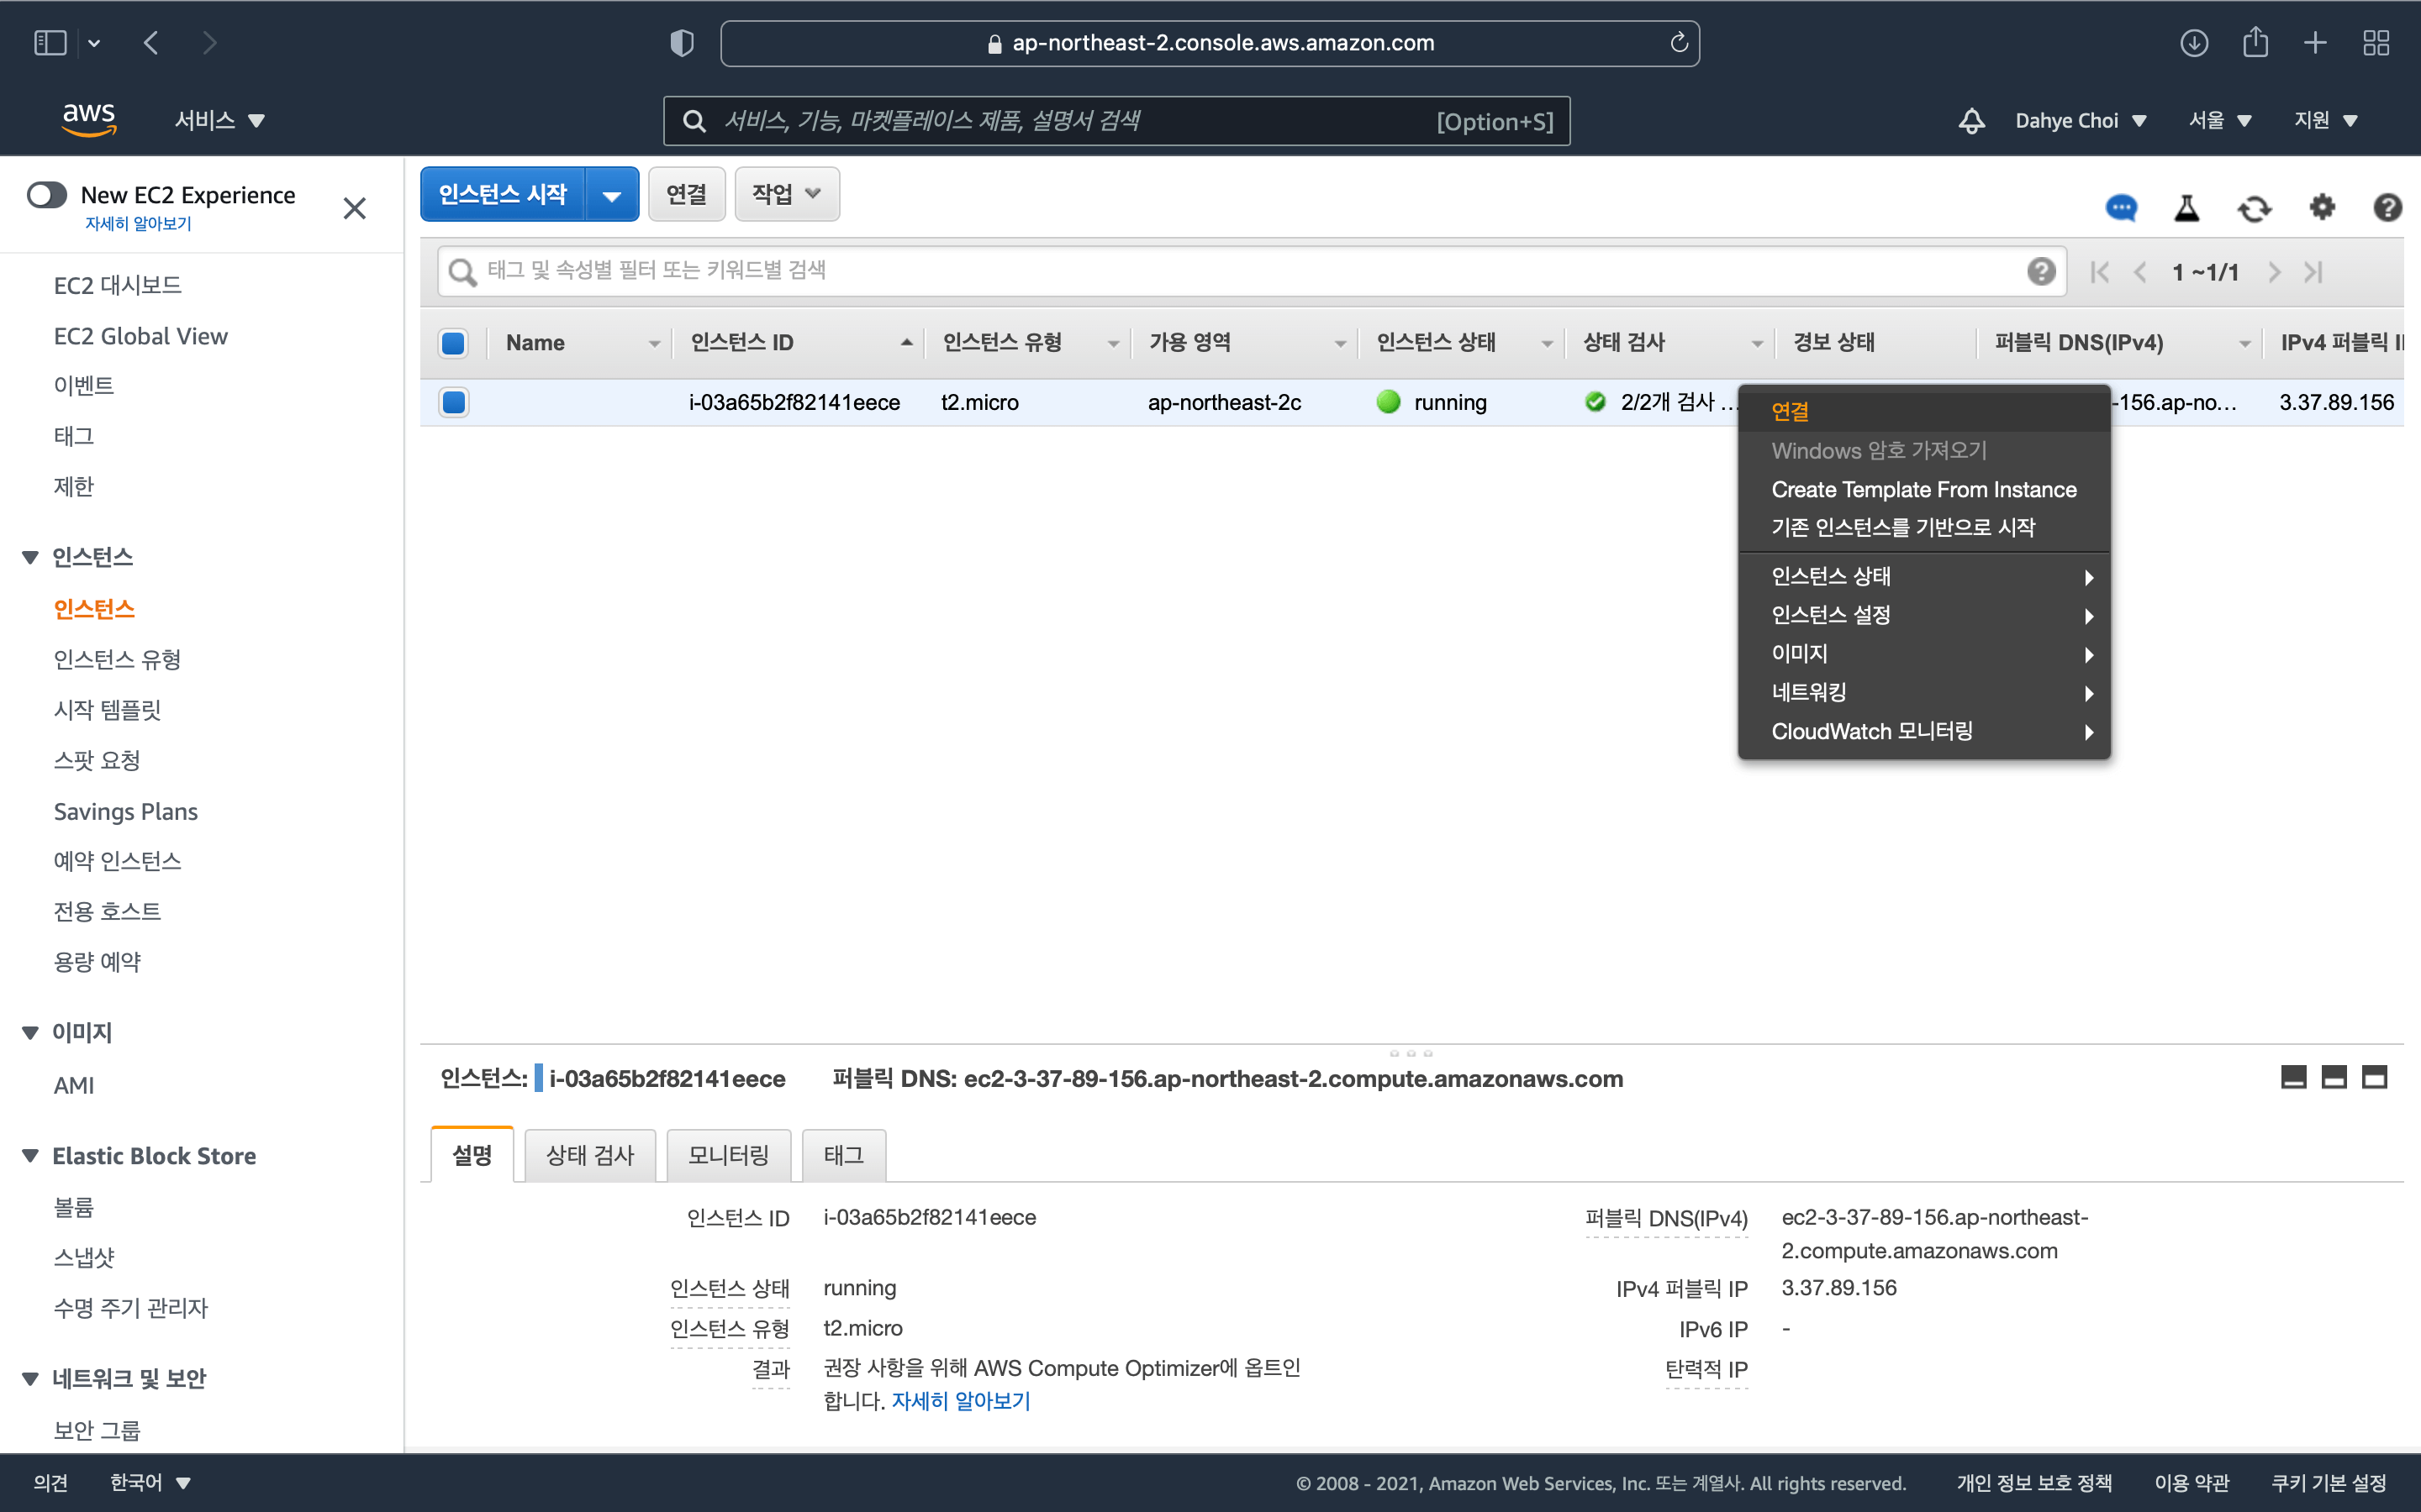Open the 의견 feedback link in footer
This screenshot has width=2421, height=1512.
tap(51, 1483)
